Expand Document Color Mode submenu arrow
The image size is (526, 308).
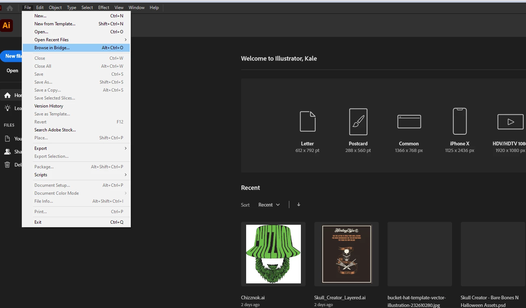click(x=125, y=193)
